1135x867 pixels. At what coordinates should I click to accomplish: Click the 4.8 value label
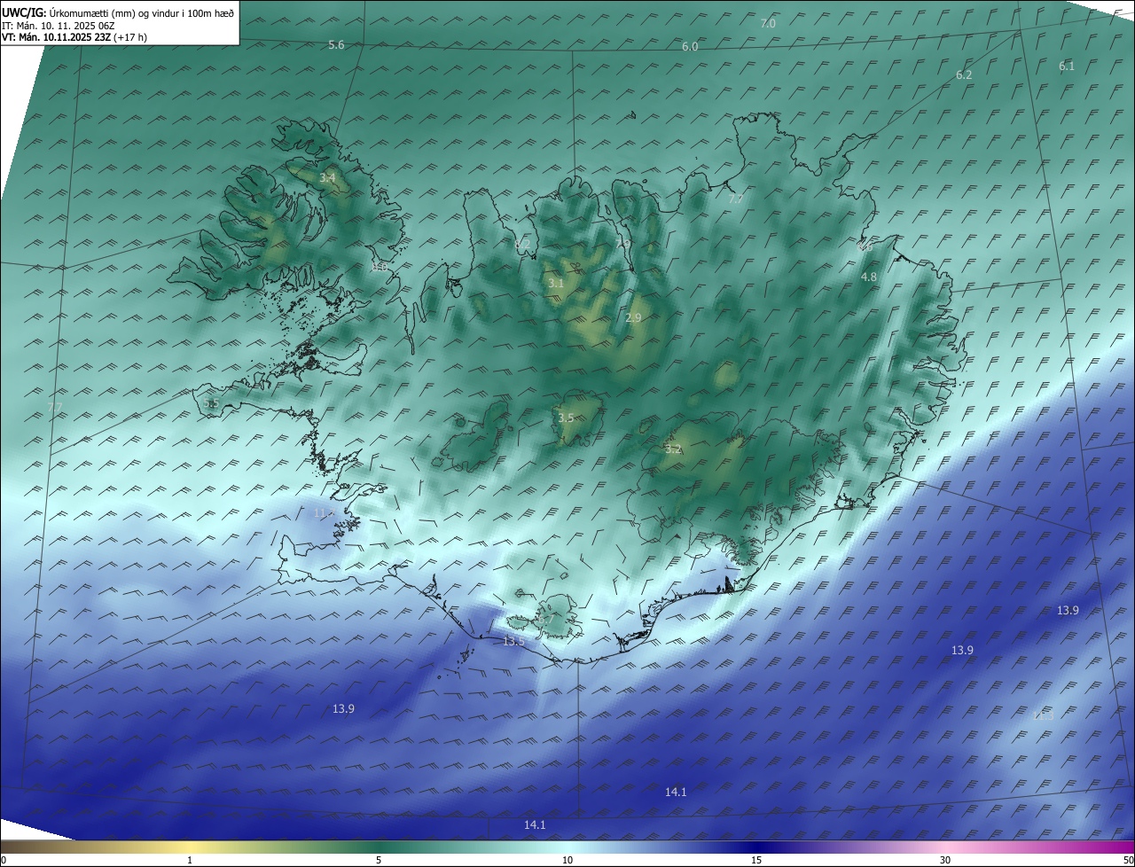click(869, 277)
